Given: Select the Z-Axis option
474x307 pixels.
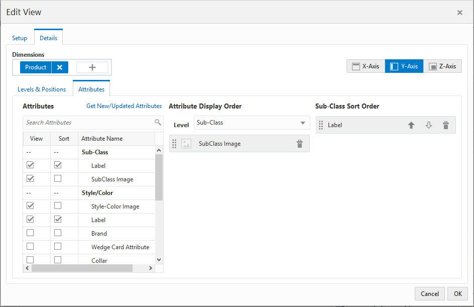Looking at the screenshot, I should coord(442,66).
